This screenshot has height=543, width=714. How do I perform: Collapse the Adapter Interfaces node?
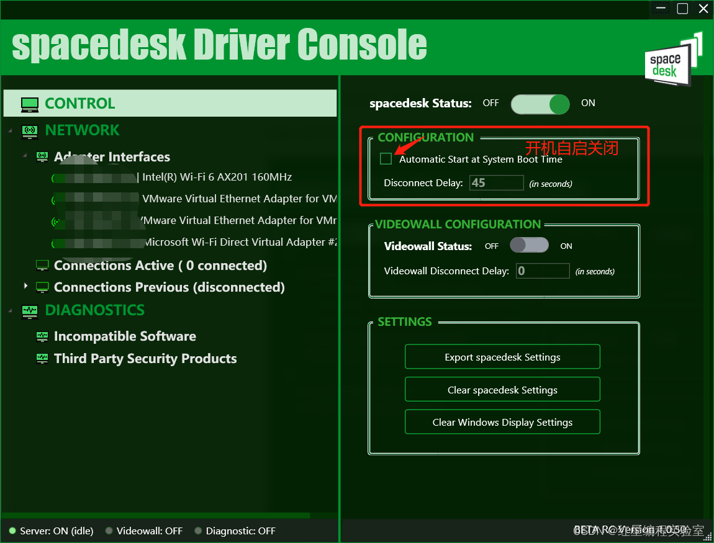pyautogui.click(x=25, y=156)
